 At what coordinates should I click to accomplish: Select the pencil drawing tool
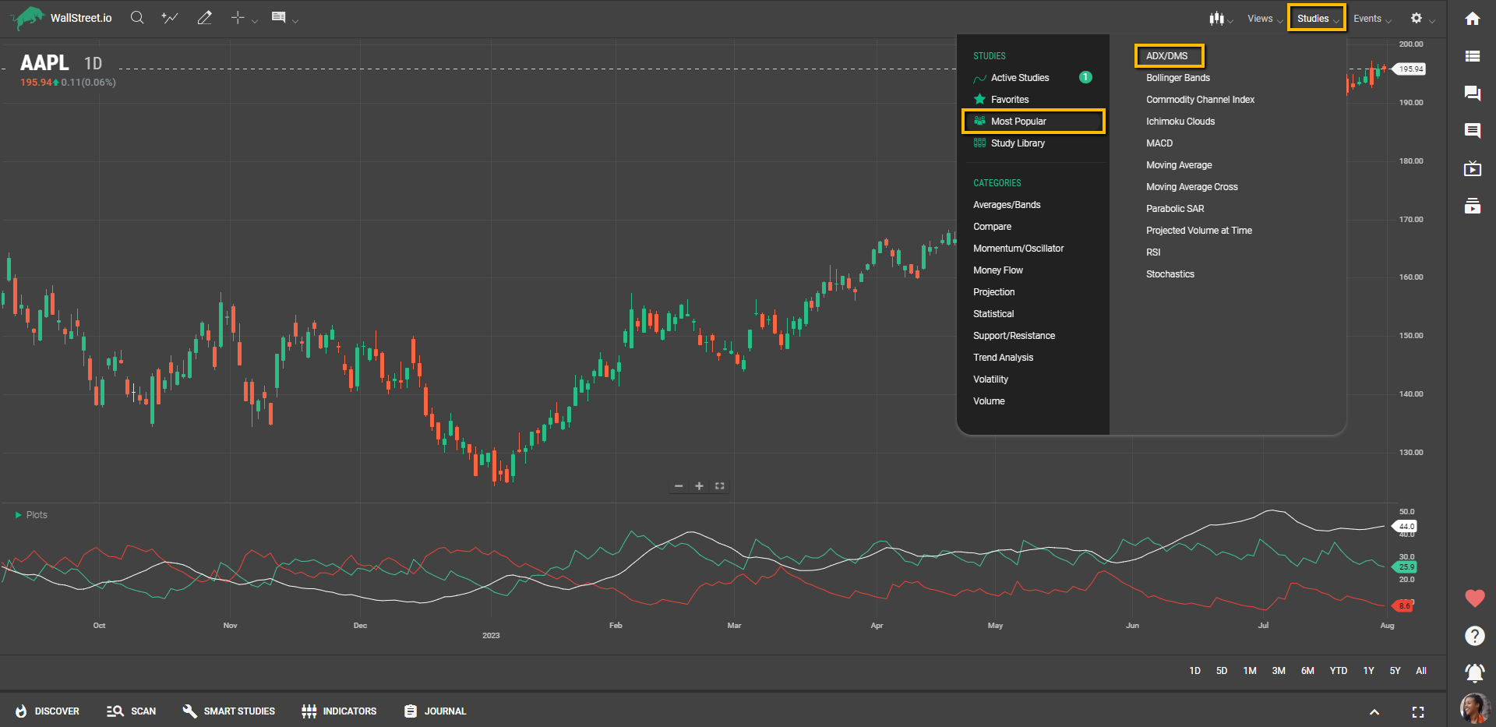(204, 18)
